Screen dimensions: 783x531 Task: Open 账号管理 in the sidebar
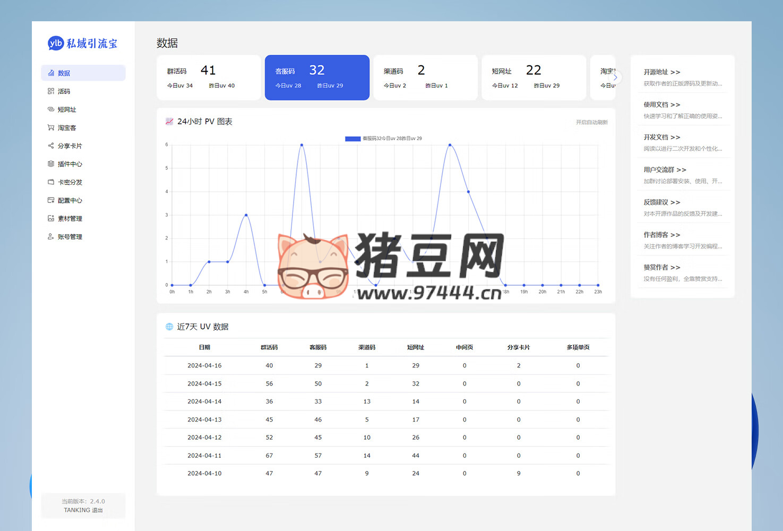[x=83, y=236]
